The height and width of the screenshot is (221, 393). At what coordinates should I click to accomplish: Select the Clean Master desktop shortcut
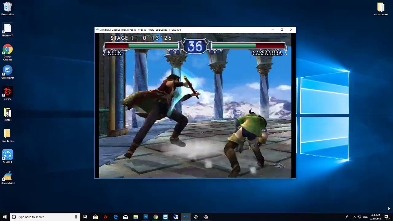(x=7, y=178)
